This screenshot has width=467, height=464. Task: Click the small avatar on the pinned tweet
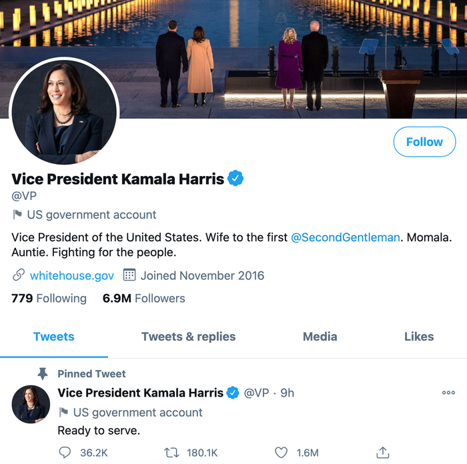(x=31, y=405)
